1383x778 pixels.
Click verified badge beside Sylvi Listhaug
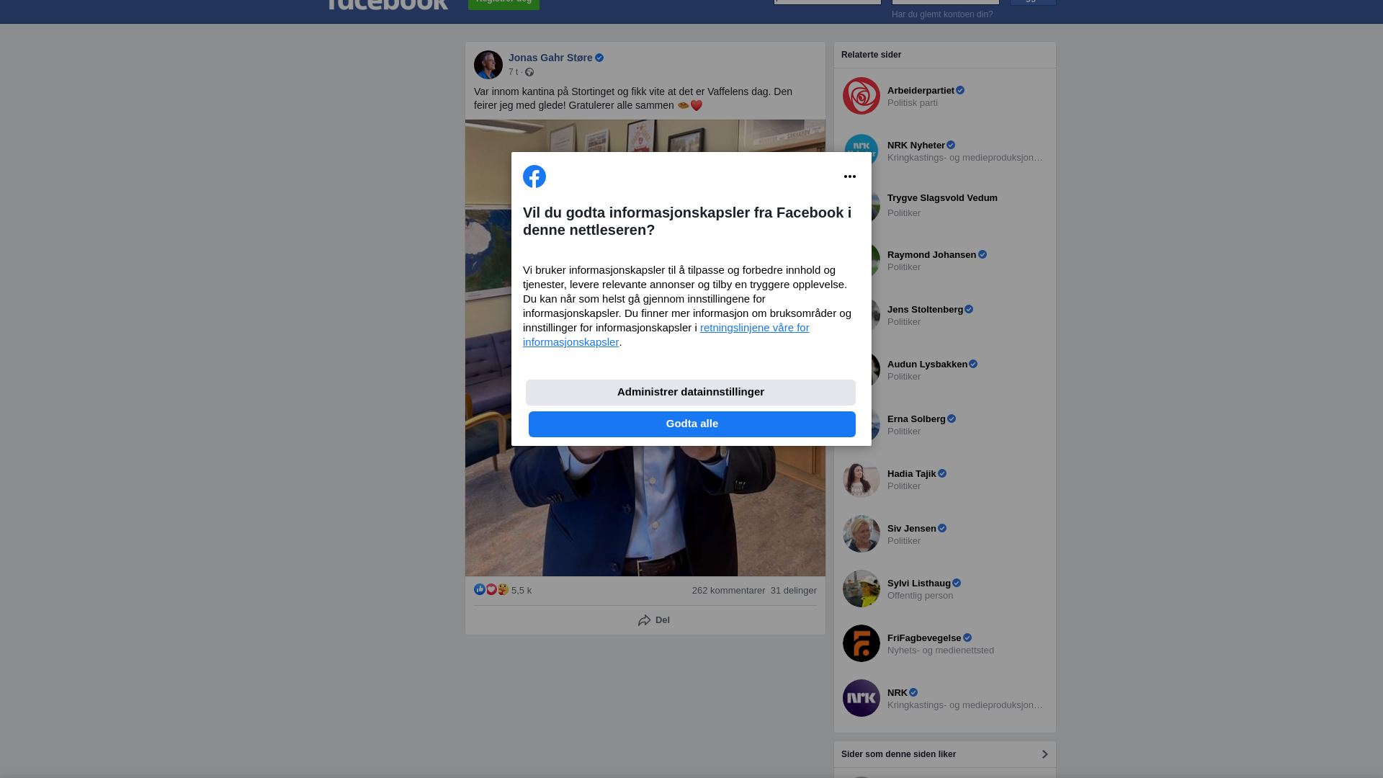coord(957,583)
